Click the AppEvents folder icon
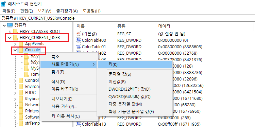 21,44
